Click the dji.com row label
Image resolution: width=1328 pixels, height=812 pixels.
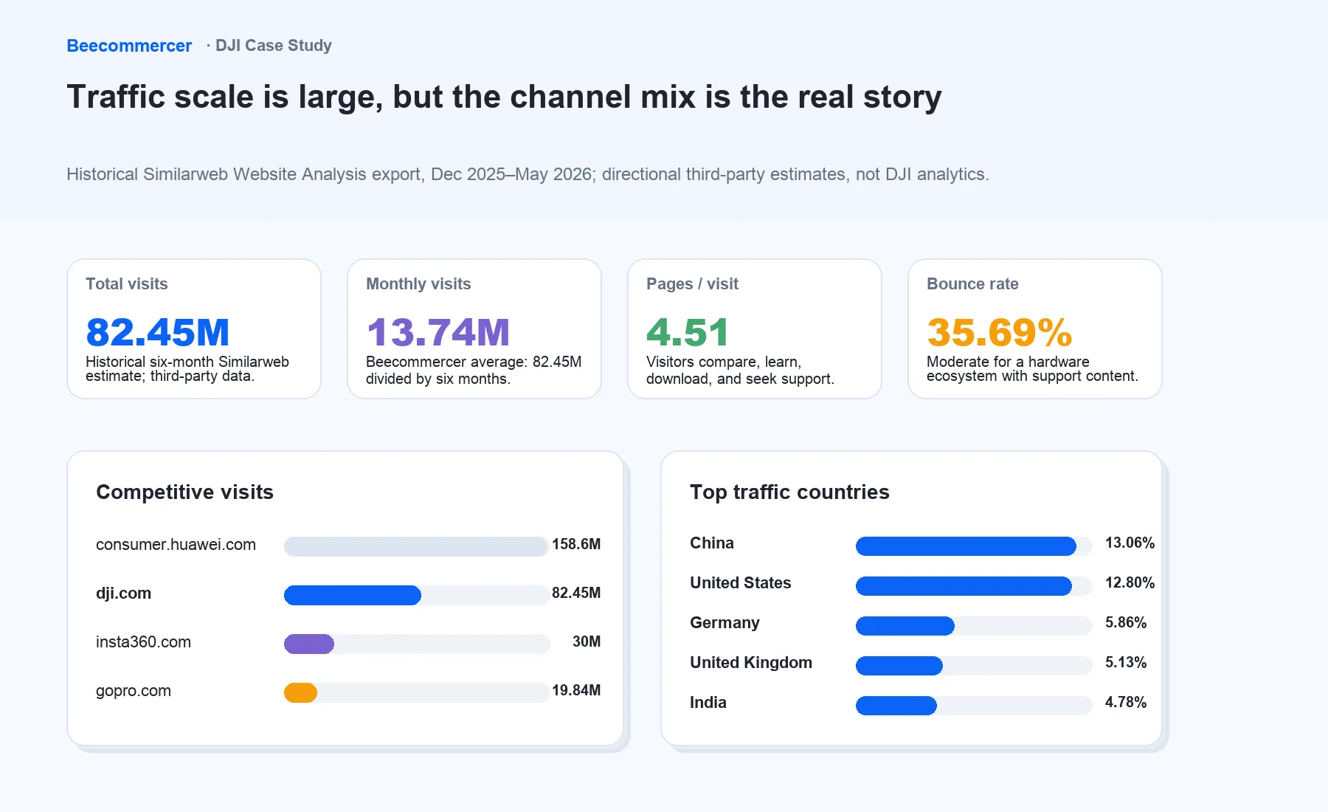(123, 593)
